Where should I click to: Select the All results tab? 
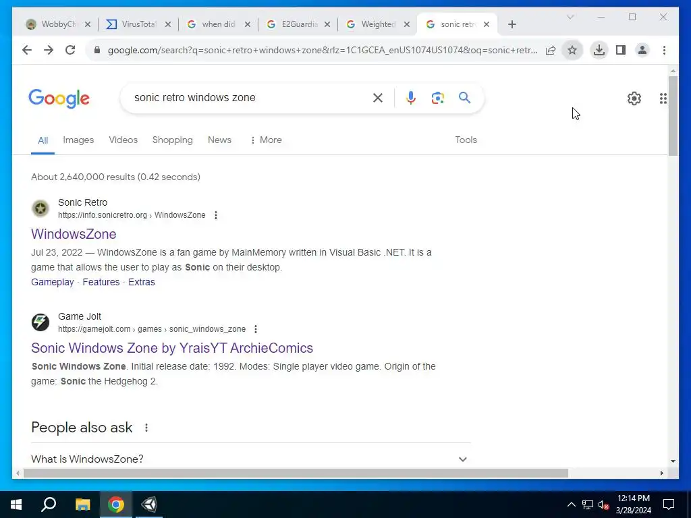(x=43, y=140)
